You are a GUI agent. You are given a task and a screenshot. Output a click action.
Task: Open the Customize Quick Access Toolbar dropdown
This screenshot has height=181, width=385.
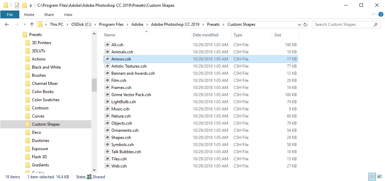(x=31, y=5)
